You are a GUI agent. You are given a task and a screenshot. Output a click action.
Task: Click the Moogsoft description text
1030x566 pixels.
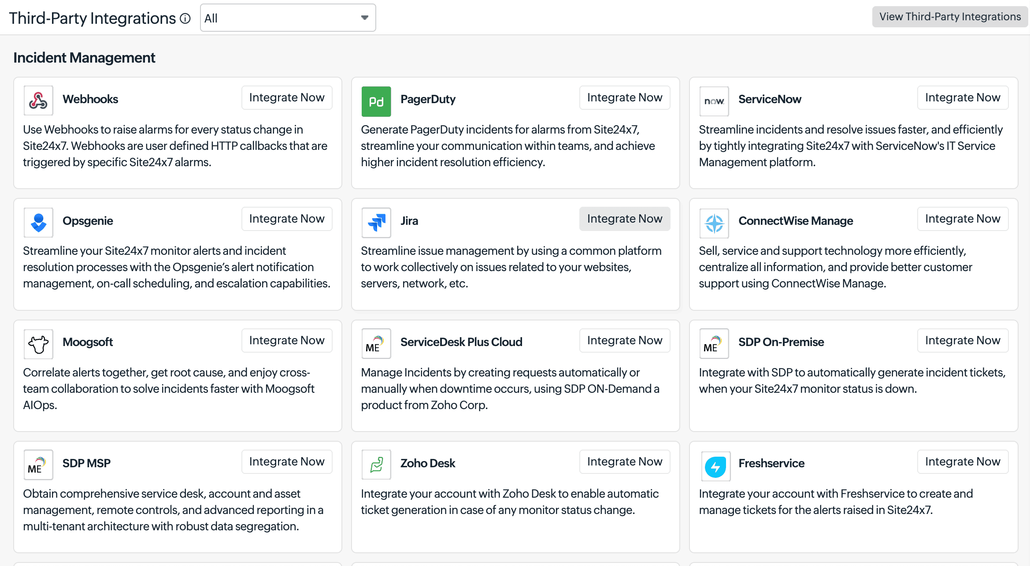pos(168,389)
